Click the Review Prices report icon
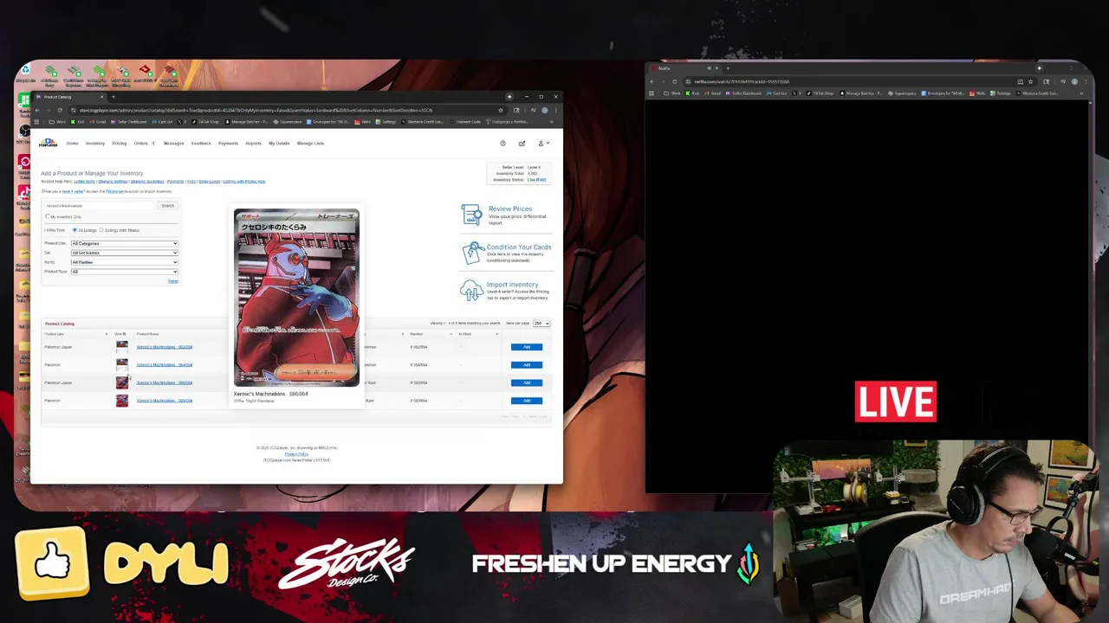1109x623 pixels. 472,215
